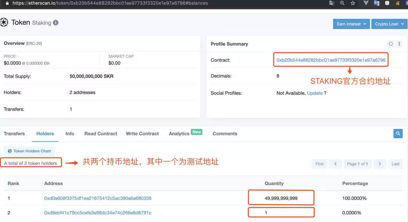The width and height of the screenshot is (408, 222).
Task: Click the Page 1 of 1 indicator
Action: tap(357, 164)
